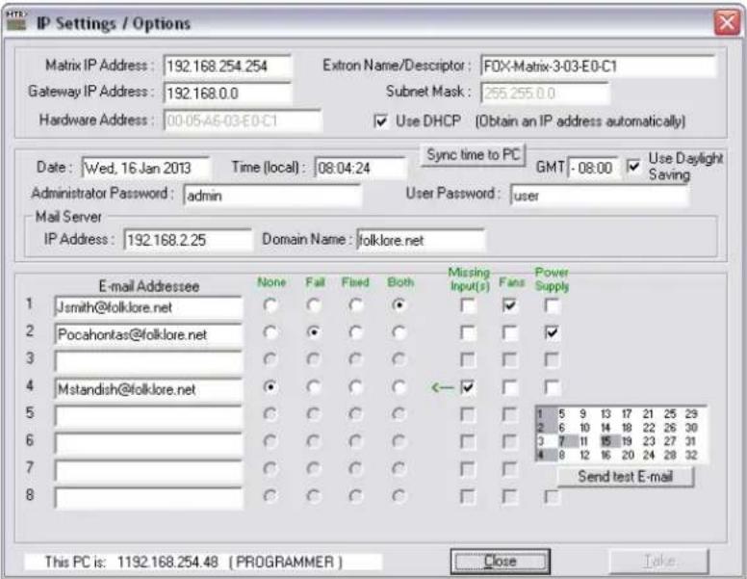The image size is (747, 579).
Task: Select None radio for addressee 2
Action: click(x=270, y=332)
